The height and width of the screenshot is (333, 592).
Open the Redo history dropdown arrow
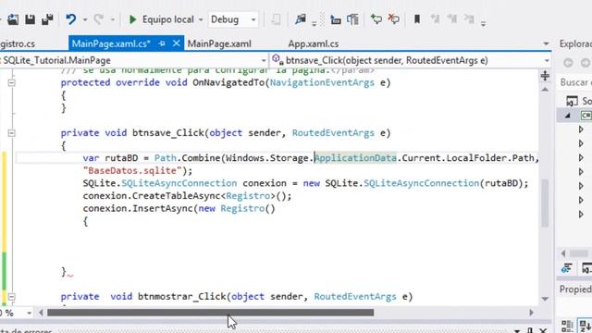point(113,19)
